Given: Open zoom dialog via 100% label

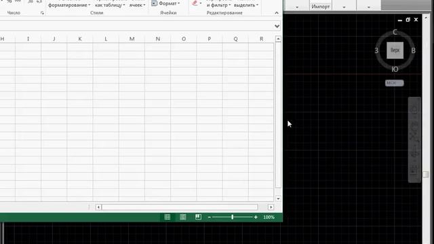Looking at the screenshot, I should (269, 218).
